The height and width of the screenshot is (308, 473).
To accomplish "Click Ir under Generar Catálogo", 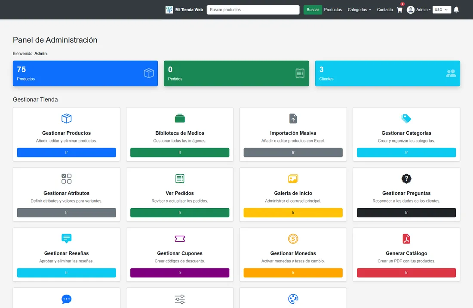I will pyautogui.click(x=406, y=272).
